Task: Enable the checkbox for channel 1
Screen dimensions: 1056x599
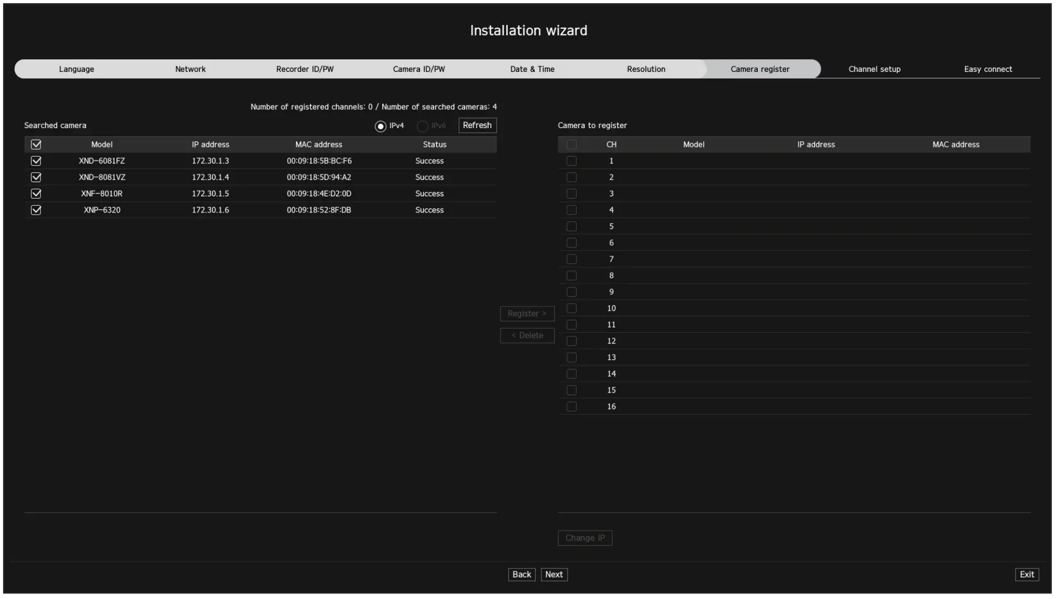Action: (x=572, y=161)
